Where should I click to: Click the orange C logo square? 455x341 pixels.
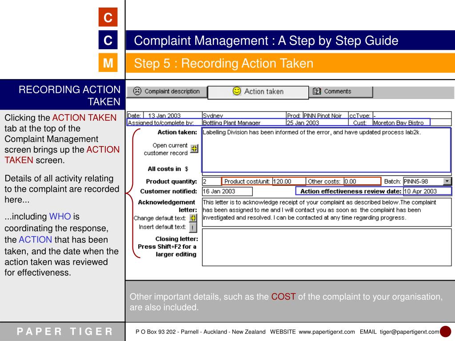[108, 17]
